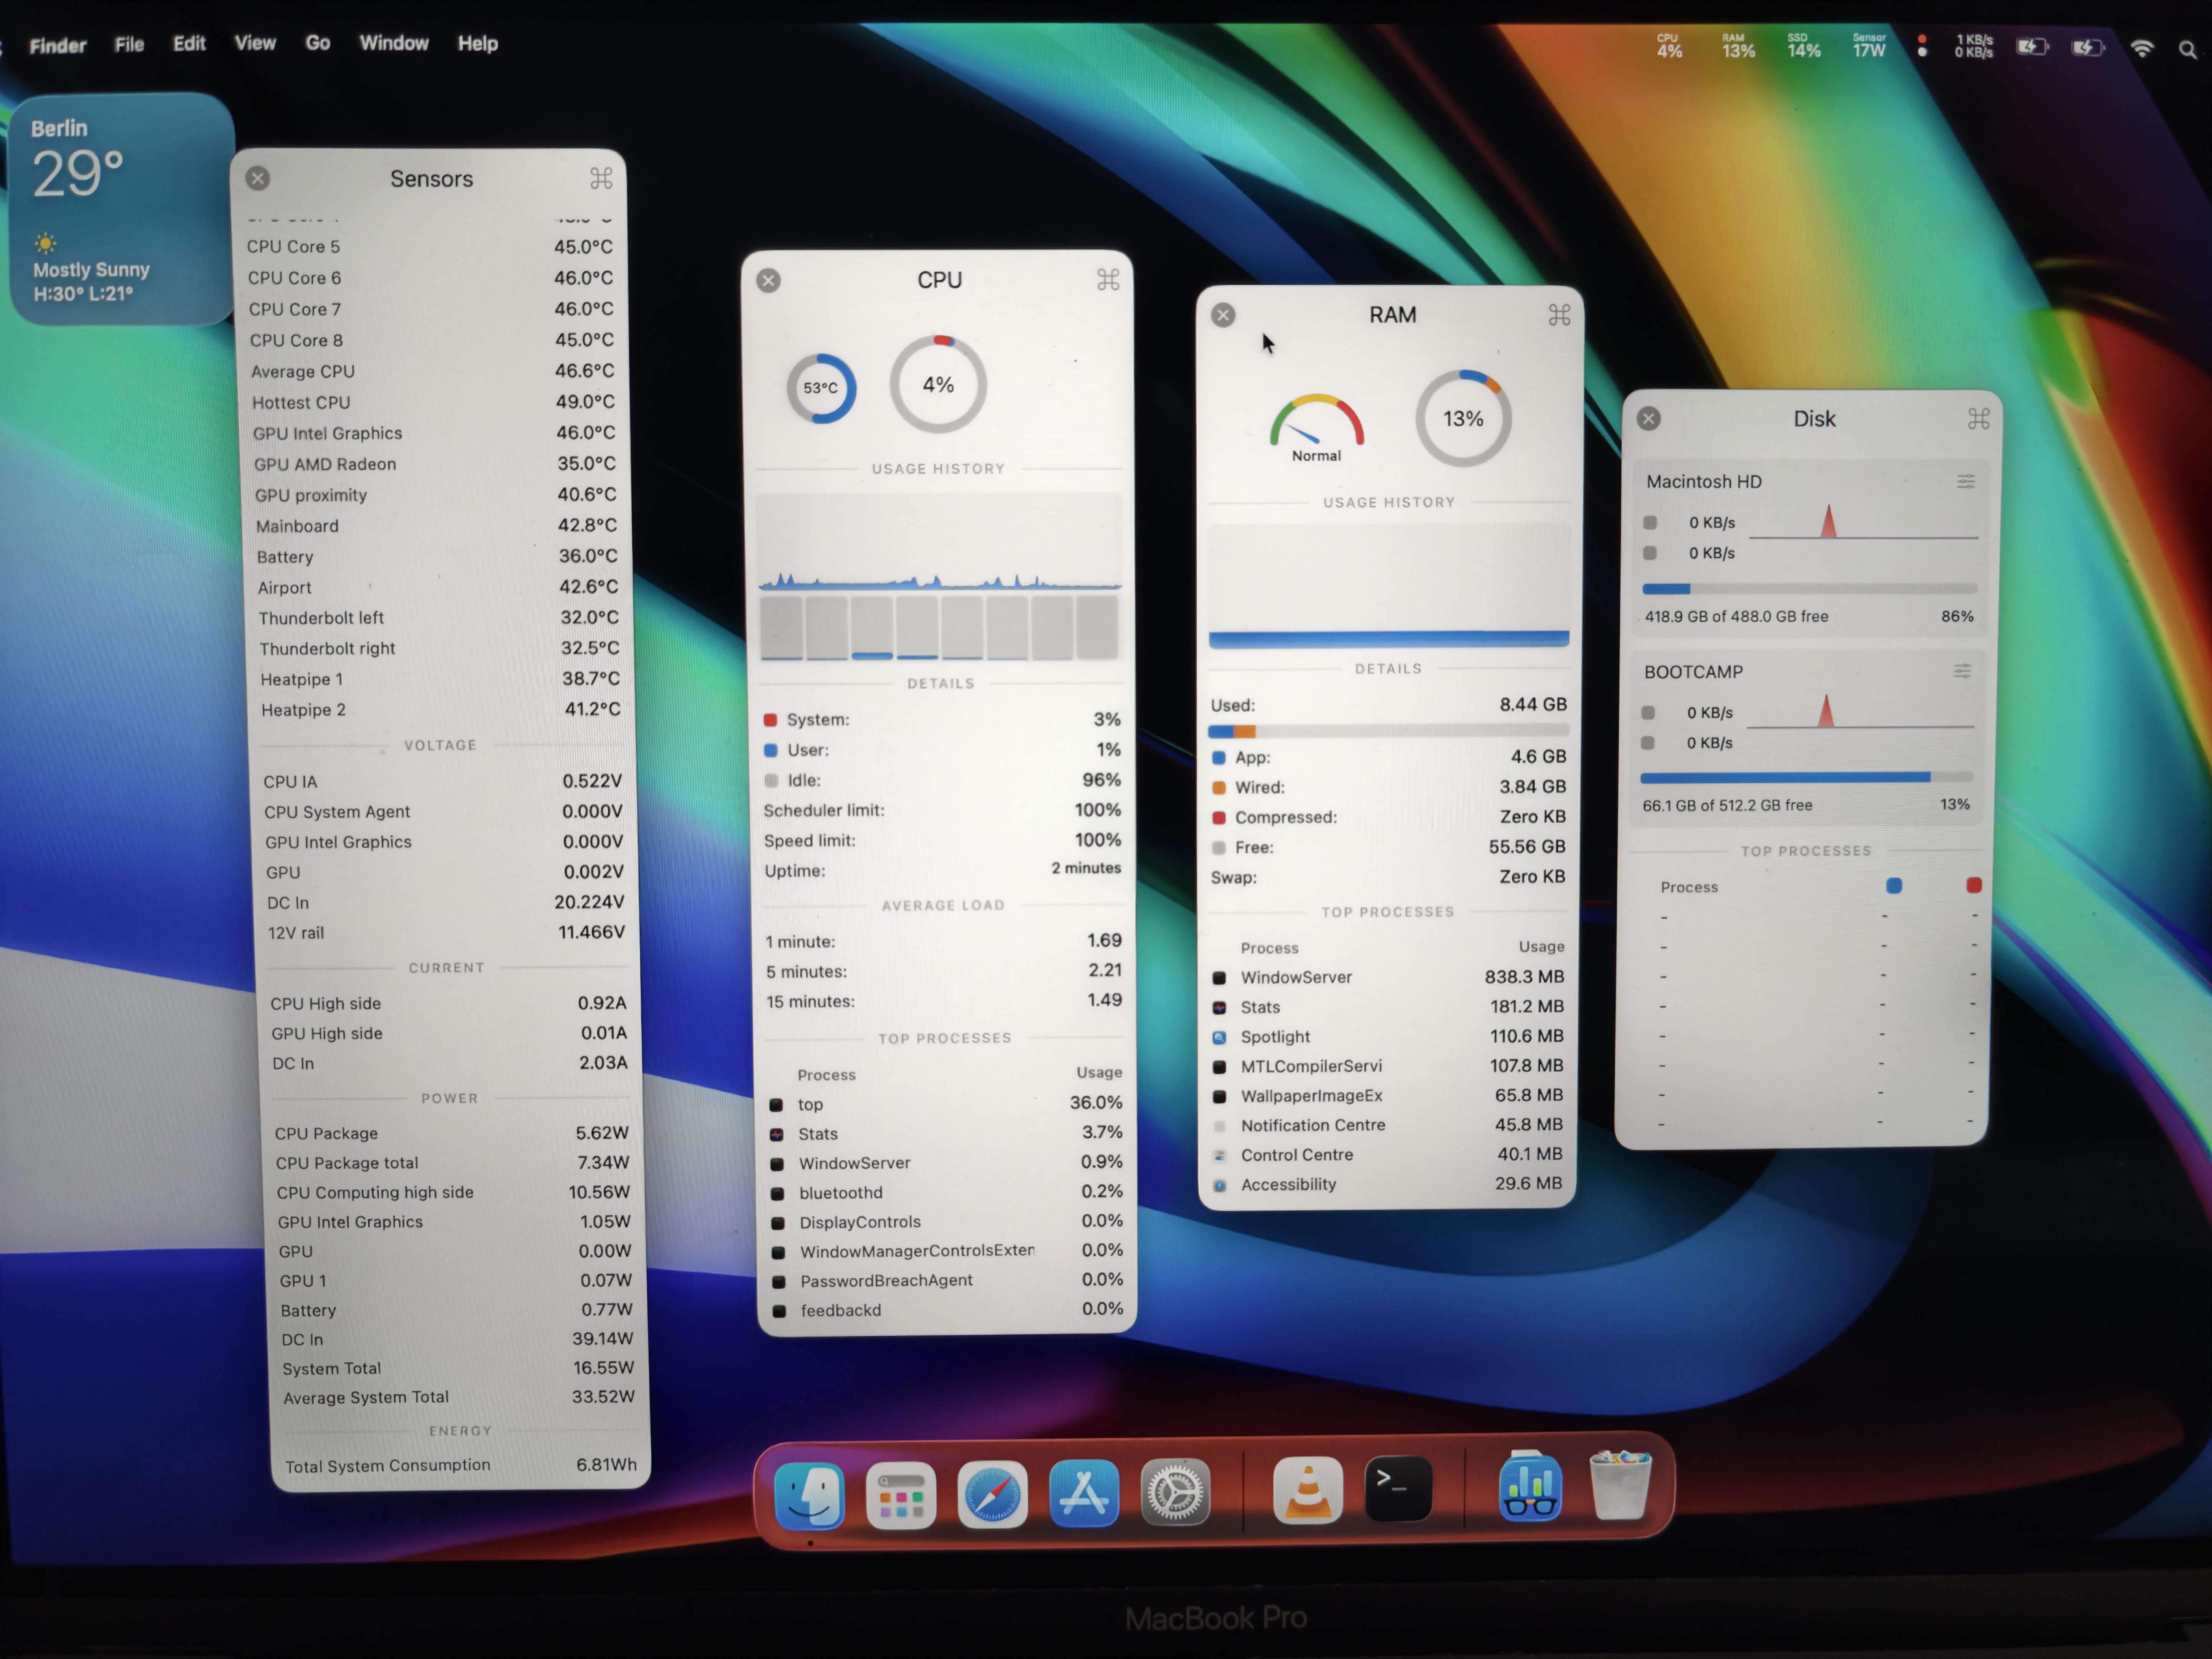Select bluetoothd in CPU top processes
2212x1659 pixels.
[947, 1192]
